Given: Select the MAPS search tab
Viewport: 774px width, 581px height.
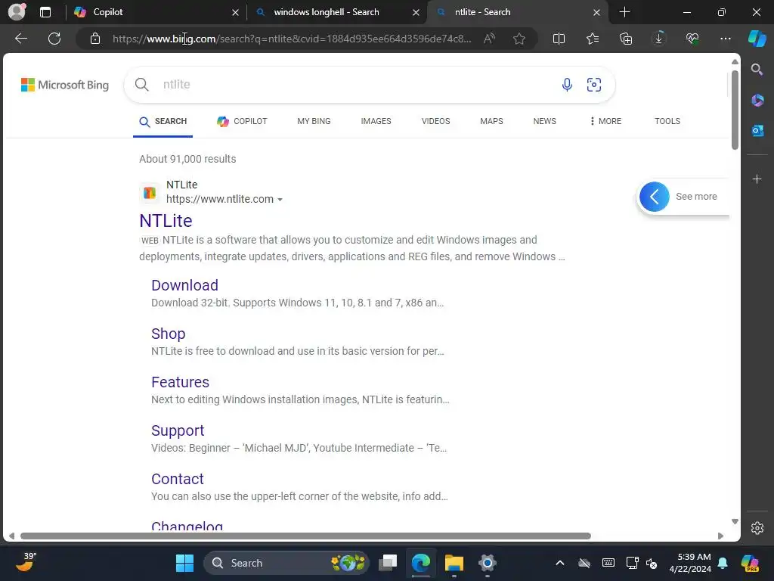Looking at the screenshot, I should [x=491, y=121].
